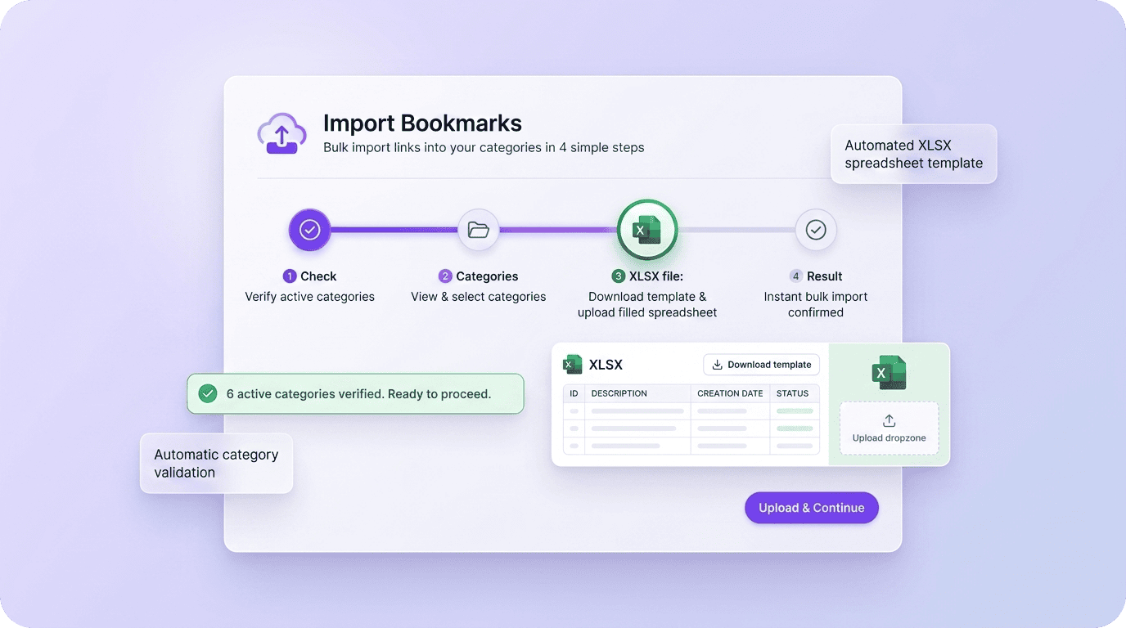Viewport: 1126px width, 628px height.
Task: Click the small Excel icon beside XLSX heading
Action: coord(572,365)
